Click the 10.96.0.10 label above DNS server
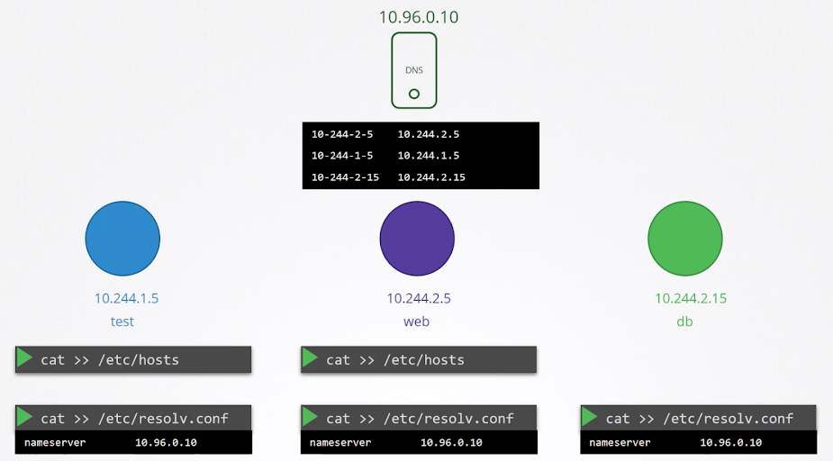 tap(413, 16)
